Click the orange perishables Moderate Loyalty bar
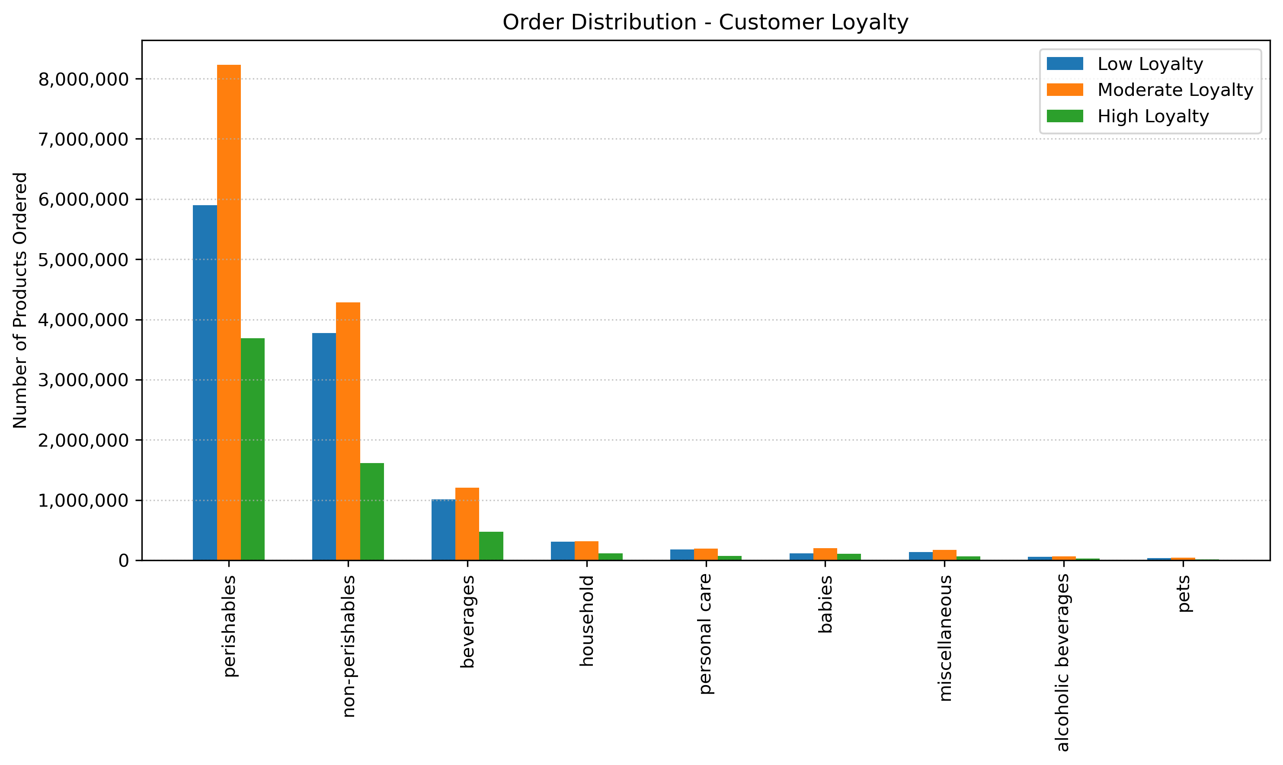 pyautogui.click(x=229, y=312)
